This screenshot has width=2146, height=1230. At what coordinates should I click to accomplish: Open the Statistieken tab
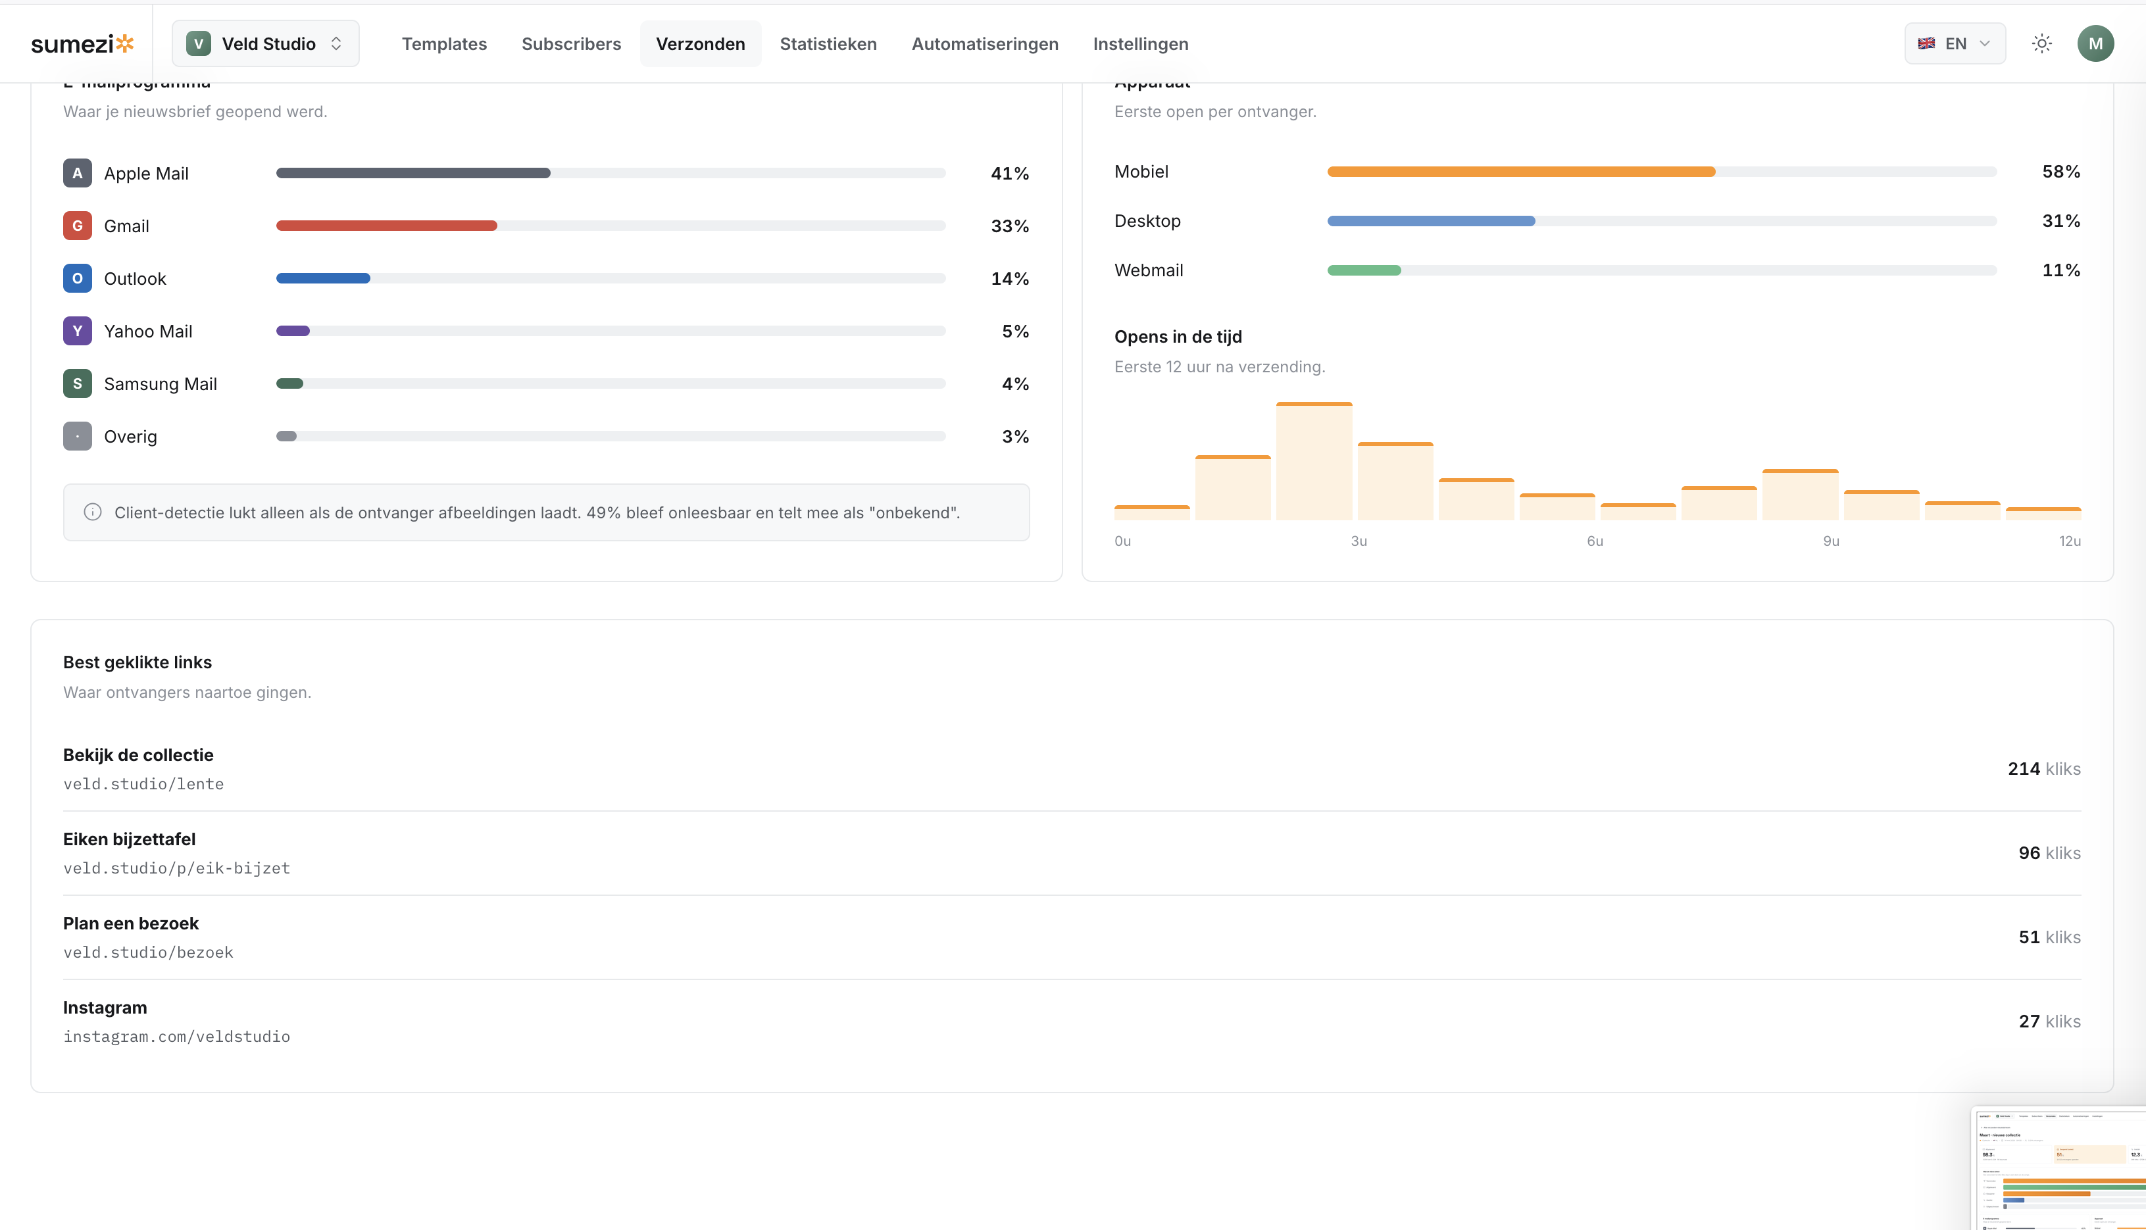(828, 44)
